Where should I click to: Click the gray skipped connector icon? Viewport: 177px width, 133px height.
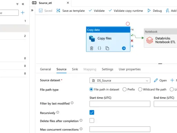(x=132, y=30)
